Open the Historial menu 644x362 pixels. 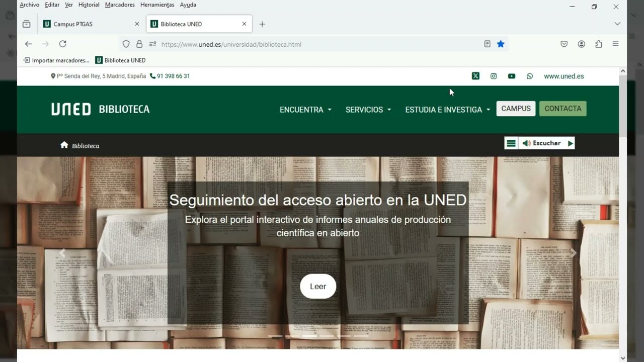point(89,5)
